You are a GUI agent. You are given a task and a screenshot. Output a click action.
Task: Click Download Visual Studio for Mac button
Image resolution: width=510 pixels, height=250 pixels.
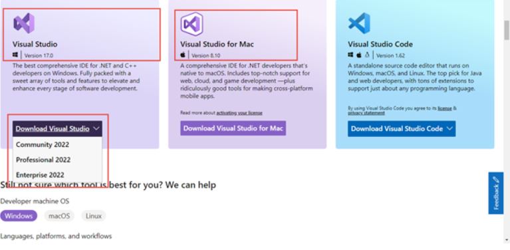pos(233,128)
